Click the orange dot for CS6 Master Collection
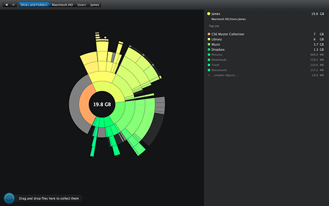 pyautogui.click(x=209, y=34)
